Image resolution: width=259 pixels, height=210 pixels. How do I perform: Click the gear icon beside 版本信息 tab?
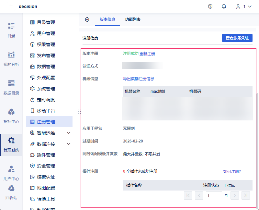pyautogui.click(x=87, y=19)
